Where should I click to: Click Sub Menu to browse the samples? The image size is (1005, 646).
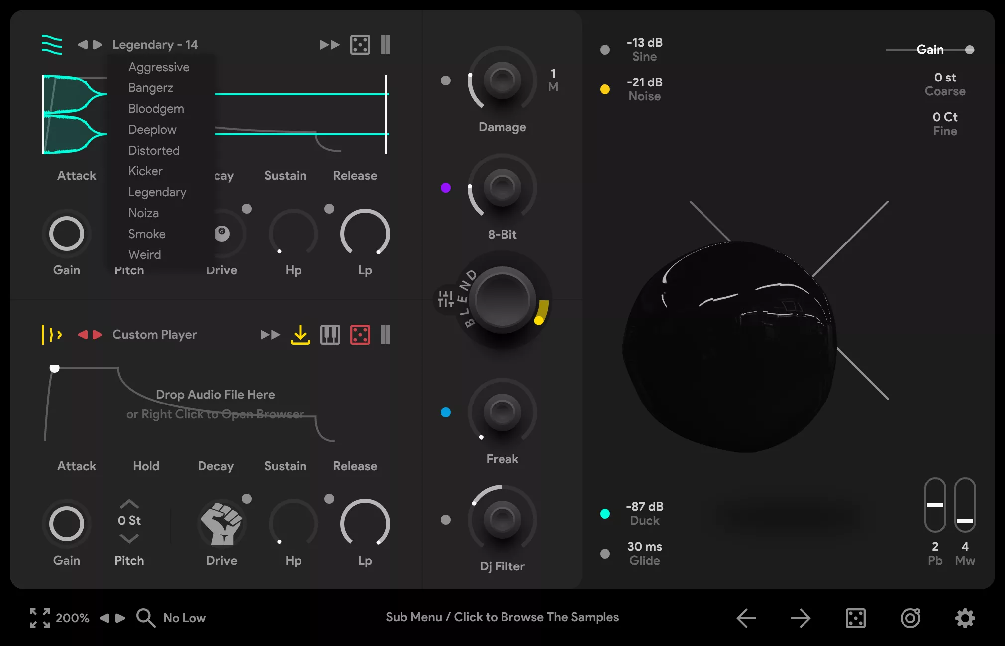point(502,617)
